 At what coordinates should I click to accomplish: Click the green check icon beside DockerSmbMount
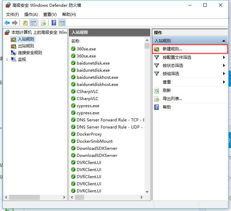[73, 141]
